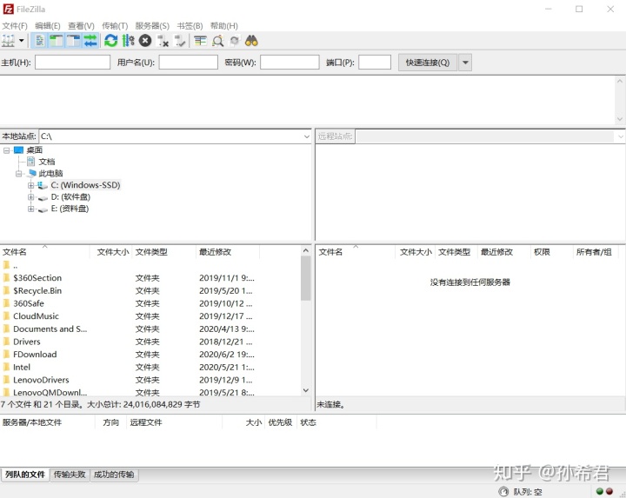
Task: Open the 帮助(H) menu
Action: point(224,26)
